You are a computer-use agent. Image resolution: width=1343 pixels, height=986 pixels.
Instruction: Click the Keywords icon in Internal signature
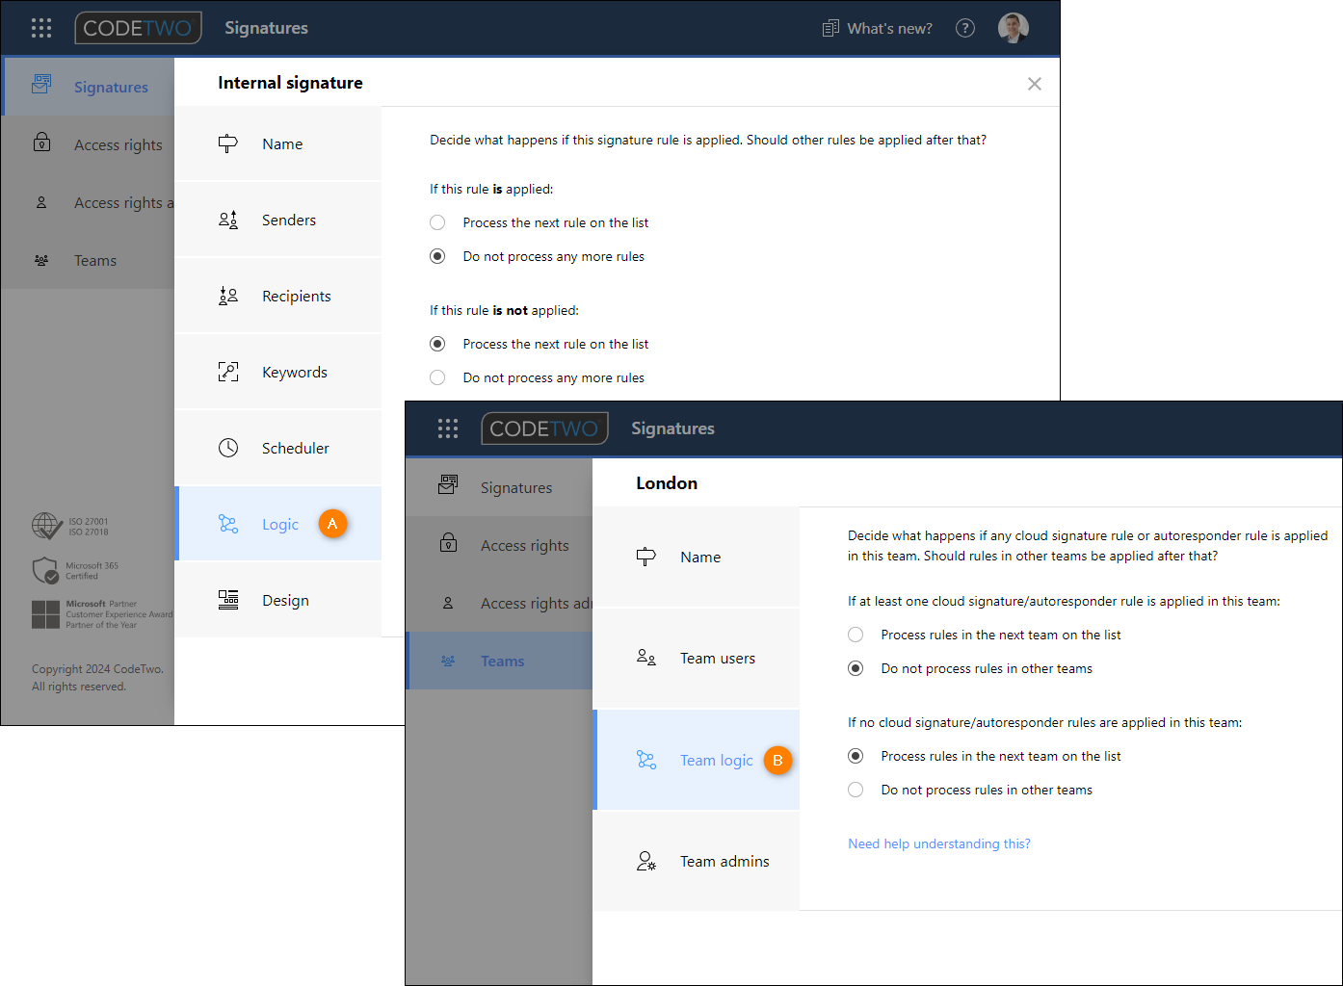click(x=228, y=372)
